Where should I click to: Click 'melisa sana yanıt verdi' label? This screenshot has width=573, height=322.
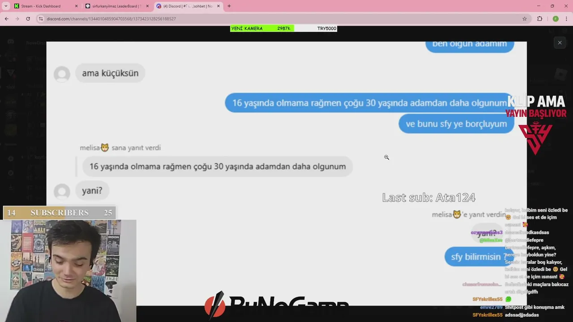(120, 148)
